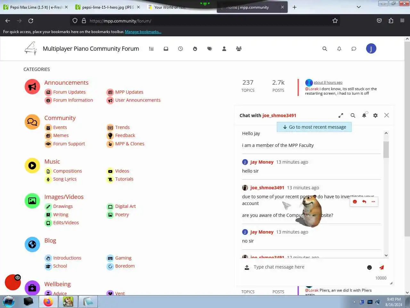The width and height of the screenshot is (410, 308).
Task: Open Forum Information subcategory
Action: tap(73, 100)
